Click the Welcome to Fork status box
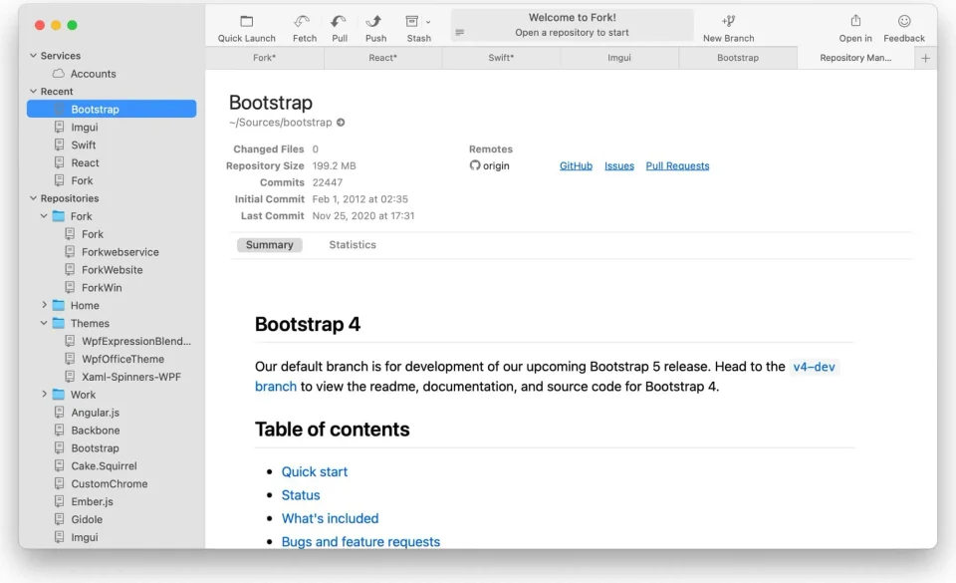Viewport: 956px width, 583px height. tap(572, 25)
